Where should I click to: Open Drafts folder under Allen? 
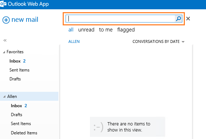16,115
